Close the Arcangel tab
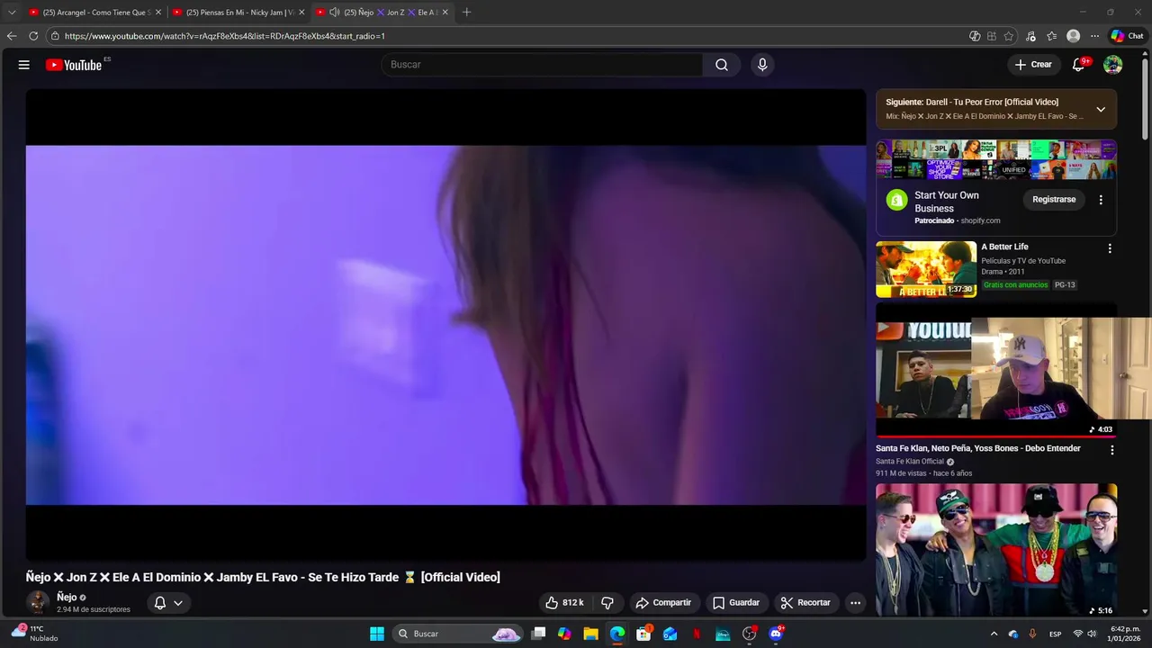This screenshot has width=1152, height=648. coord(158,13)
